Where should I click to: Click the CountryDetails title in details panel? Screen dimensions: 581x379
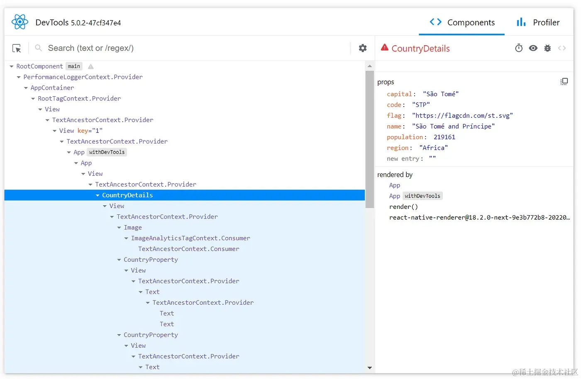tap(420, 49)
